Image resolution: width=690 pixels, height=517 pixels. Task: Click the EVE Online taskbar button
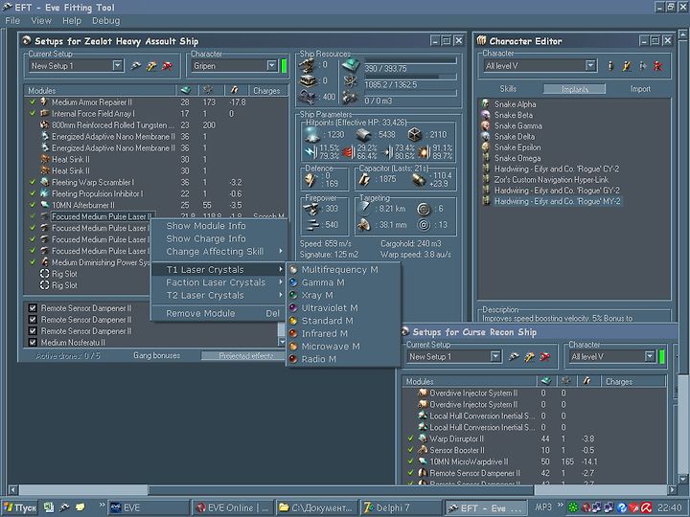pos(232,507)
